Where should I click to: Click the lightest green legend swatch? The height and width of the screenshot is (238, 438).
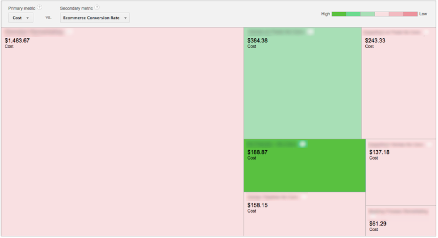[x=367, y=14]
